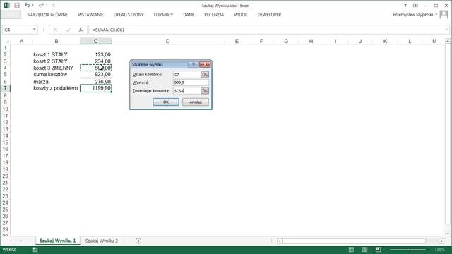Click cell with text koszt 3 ZMIENNY
The width and height of the screenshot is (452, 254).
point(54,68)
